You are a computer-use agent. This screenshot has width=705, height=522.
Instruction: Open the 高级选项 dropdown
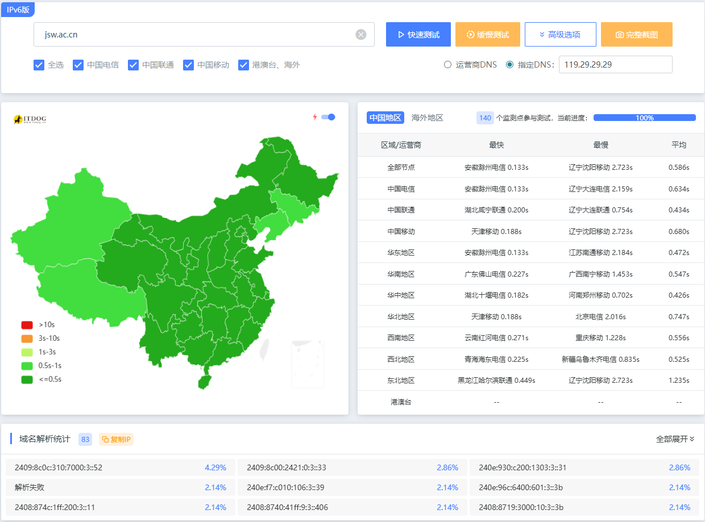560,34
